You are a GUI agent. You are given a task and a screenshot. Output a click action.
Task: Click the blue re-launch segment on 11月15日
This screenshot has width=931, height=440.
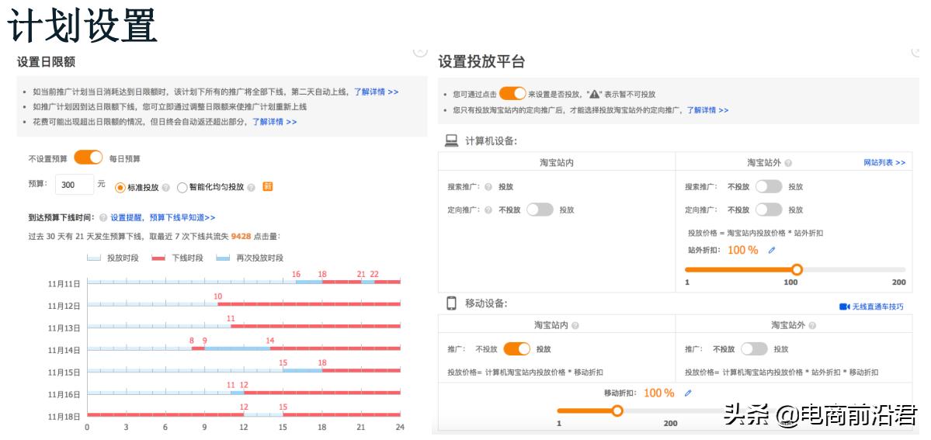[302, 370]
